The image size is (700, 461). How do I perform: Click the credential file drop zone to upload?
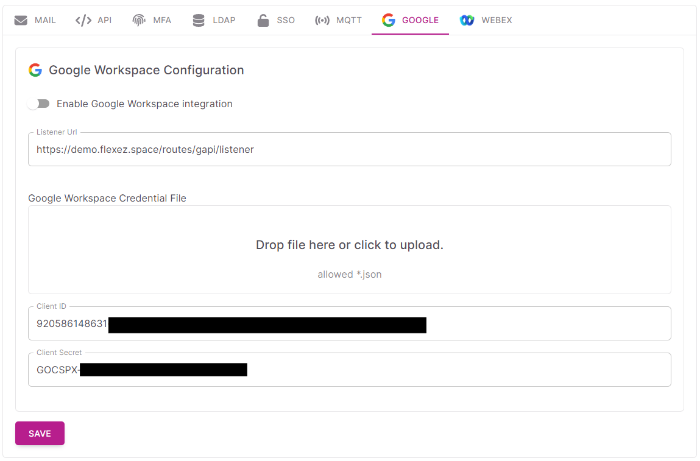click(x=350, y=250)
